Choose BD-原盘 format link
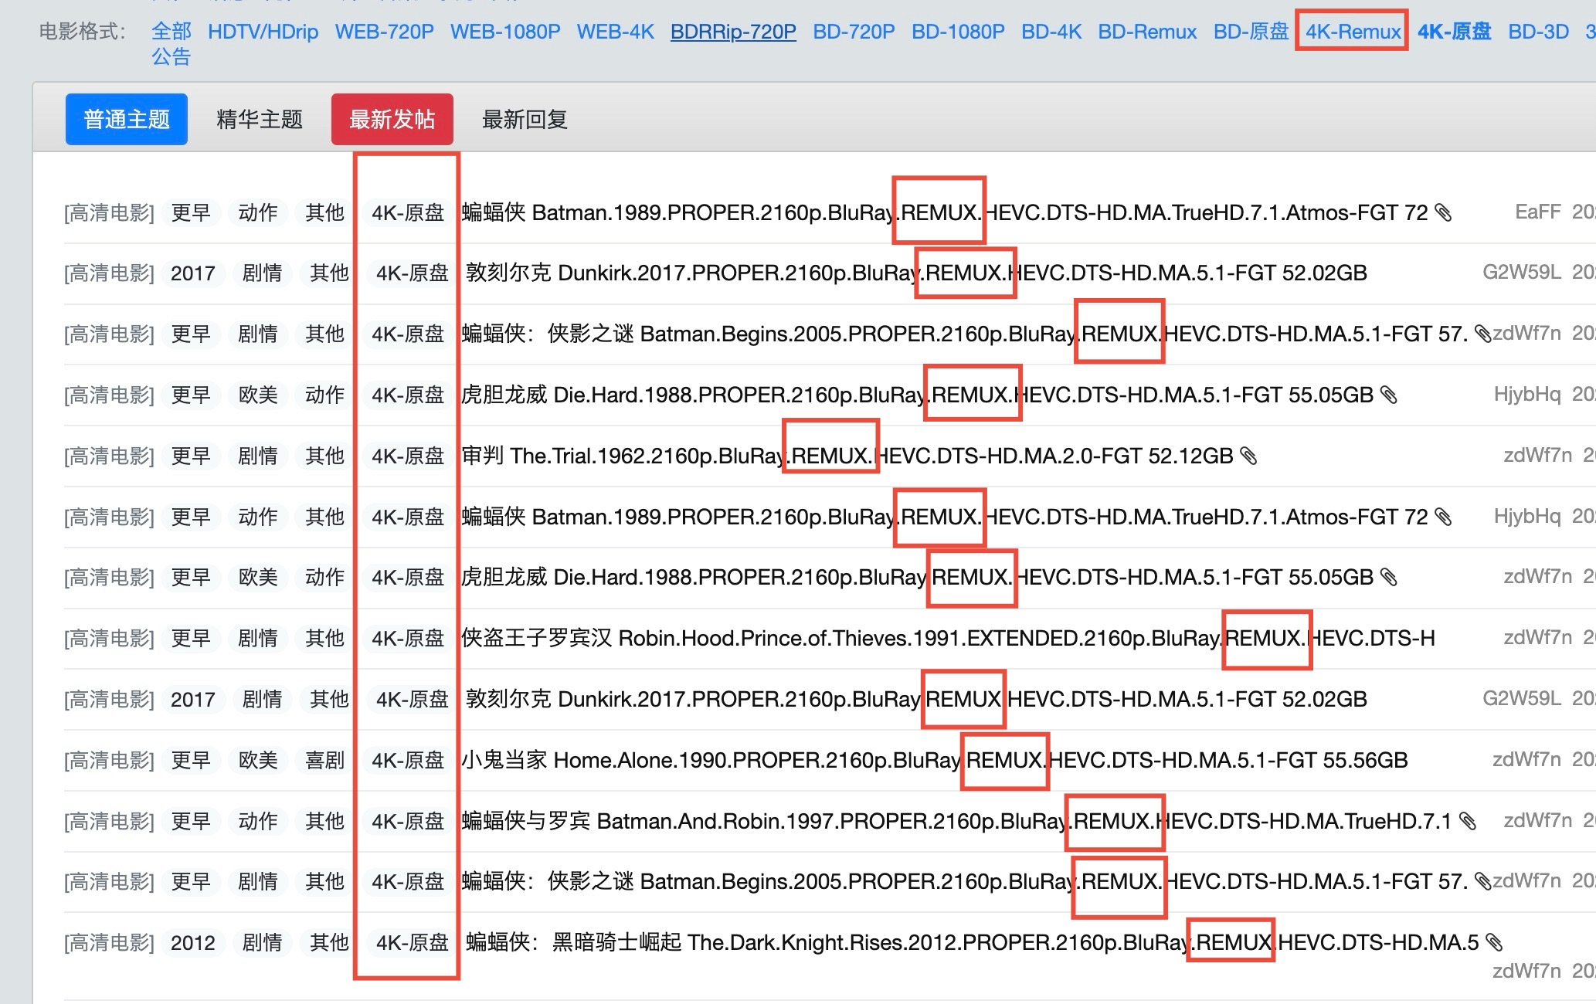 [1251, 32]
